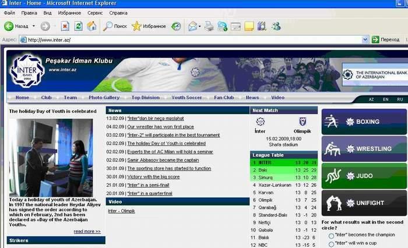Expand the Mail button dropdown arrow
The image size is (408, 248).
pyautogui.click(x=199, y=26)
